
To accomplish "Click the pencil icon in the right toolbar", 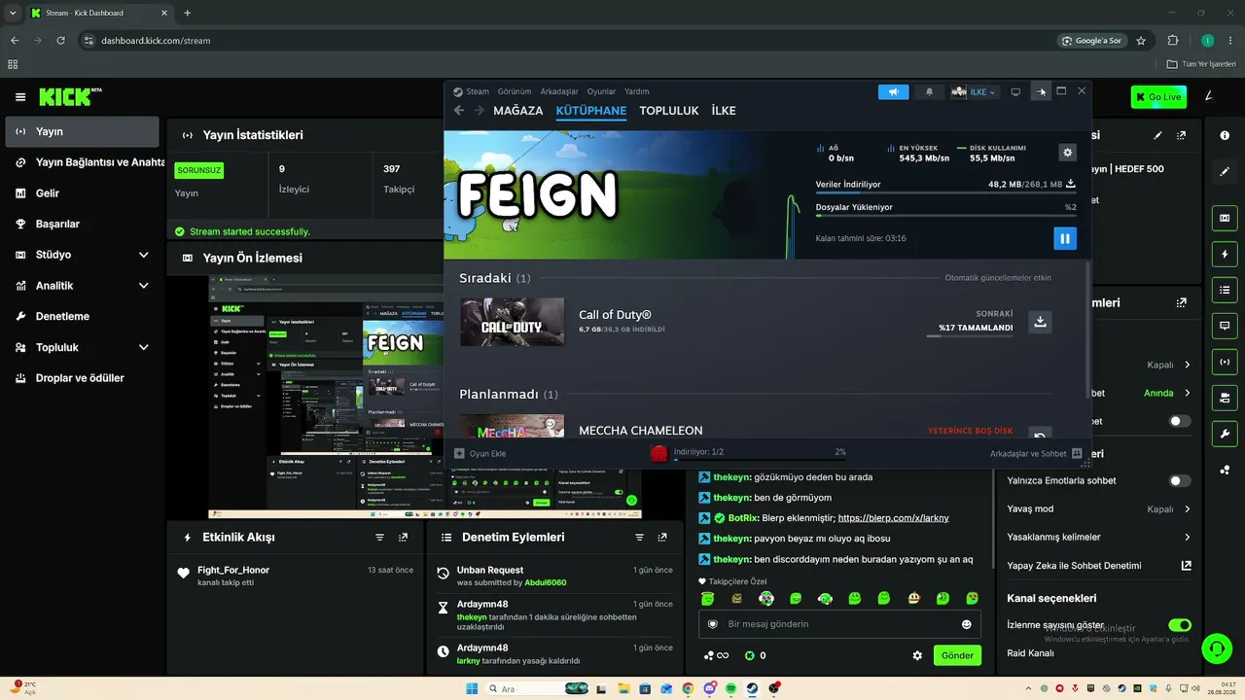I will pos(1225,172).
